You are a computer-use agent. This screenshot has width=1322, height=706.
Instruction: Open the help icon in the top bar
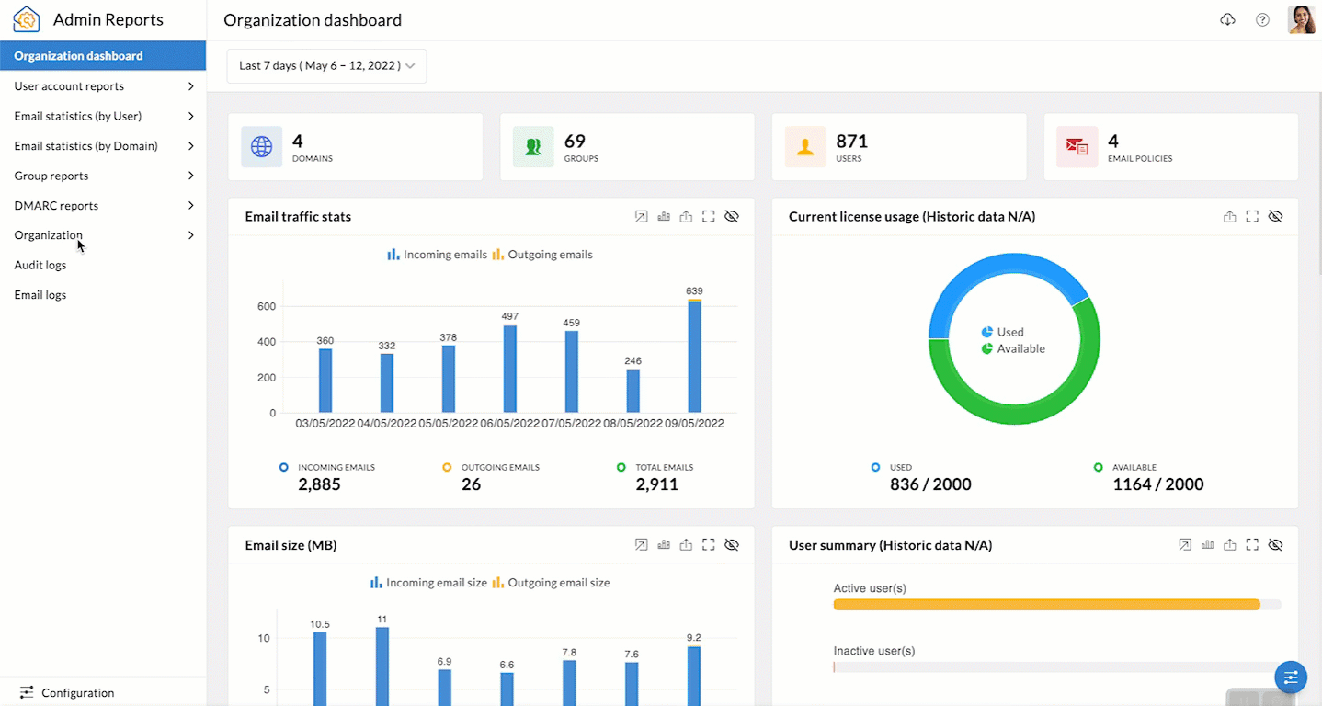[x=1262, y=19]
